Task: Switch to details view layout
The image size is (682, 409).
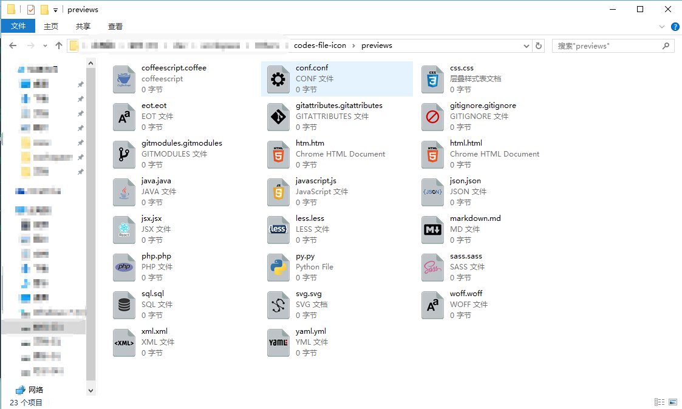Action: 660,402
